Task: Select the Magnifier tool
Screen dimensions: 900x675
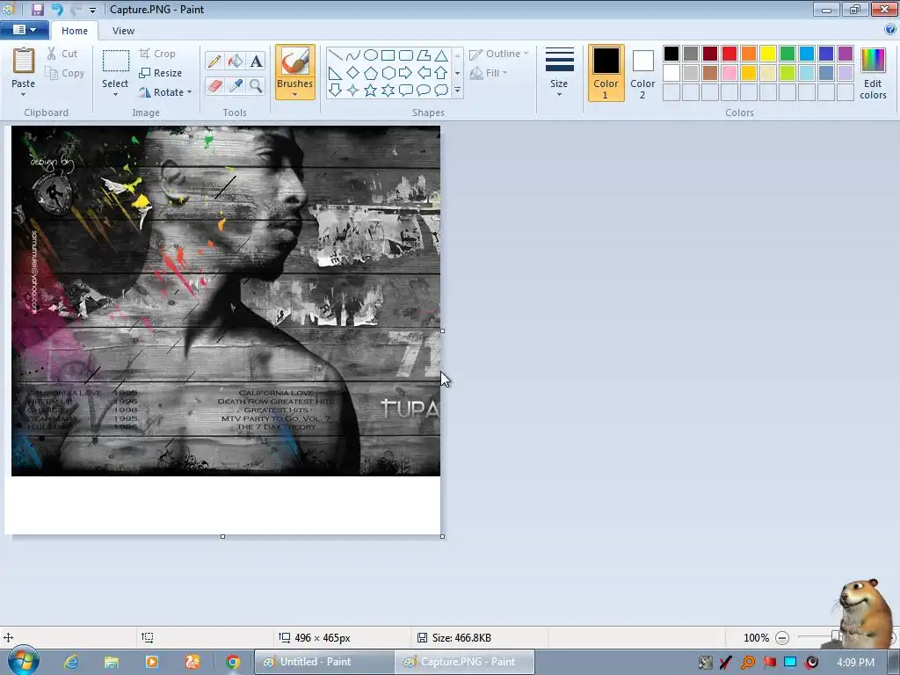Action: tap(256, 86)
